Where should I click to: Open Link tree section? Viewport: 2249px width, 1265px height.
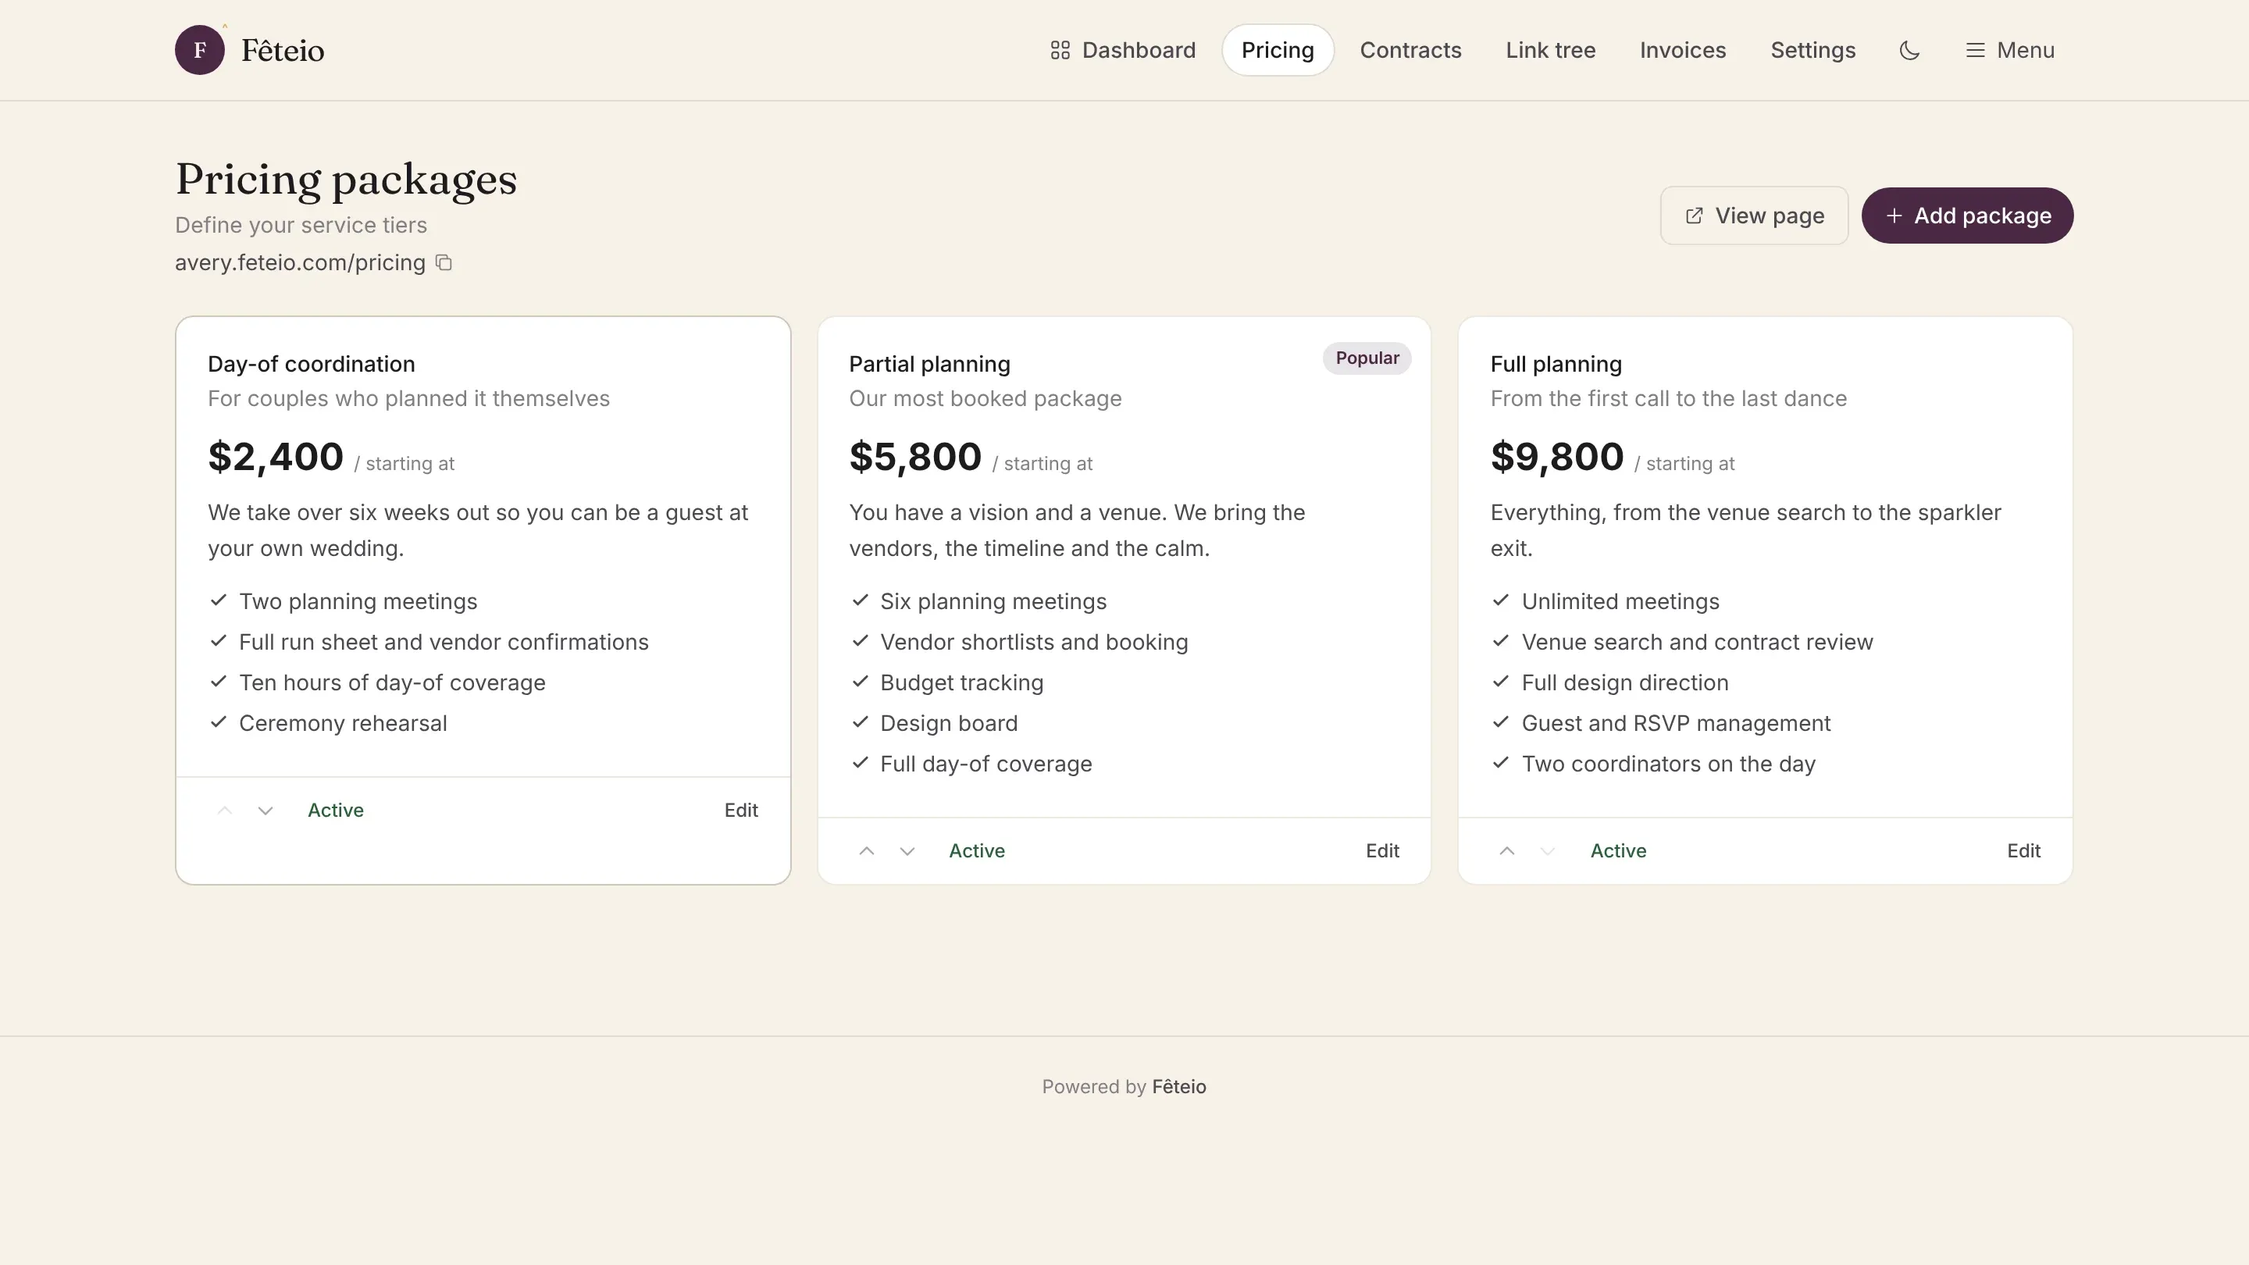tap(1551, 50)
